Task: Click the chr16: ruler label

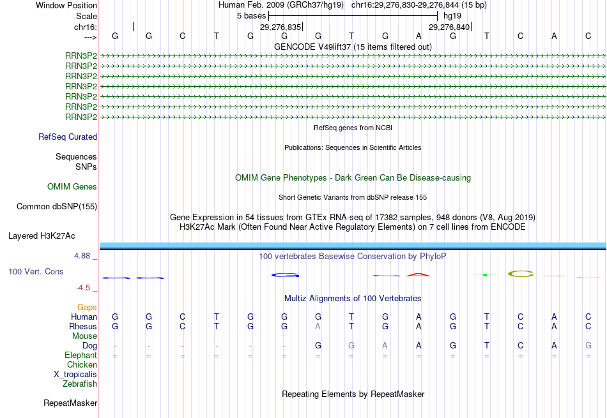Action: (85, 27)
